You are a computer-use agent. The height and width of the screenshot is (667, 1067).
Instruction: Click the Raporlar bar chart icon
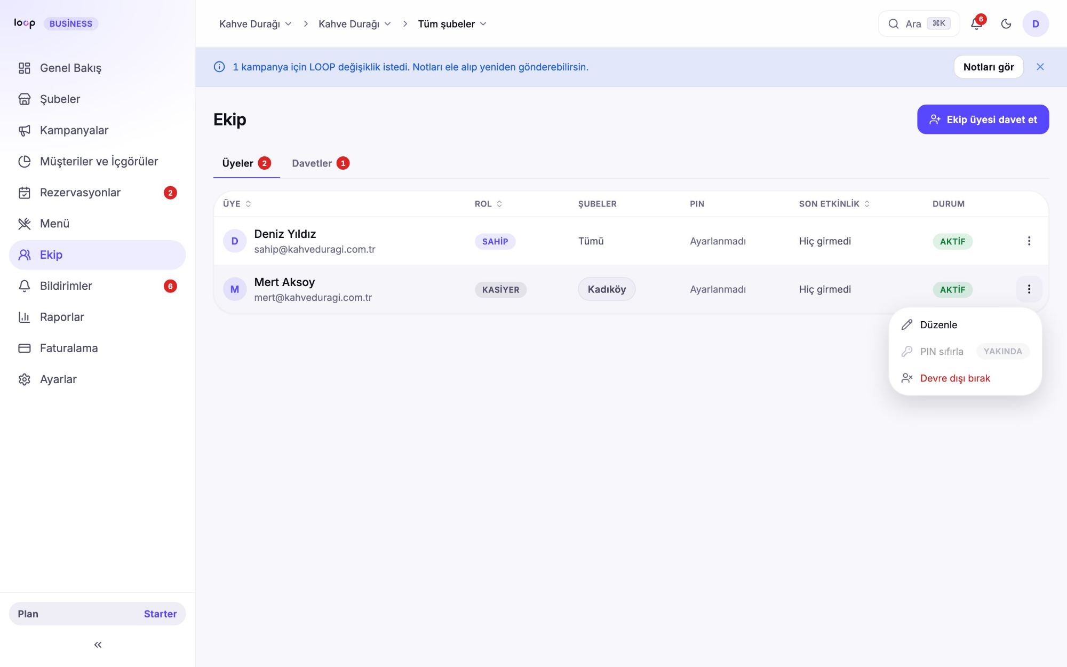[x=25, y=317]
